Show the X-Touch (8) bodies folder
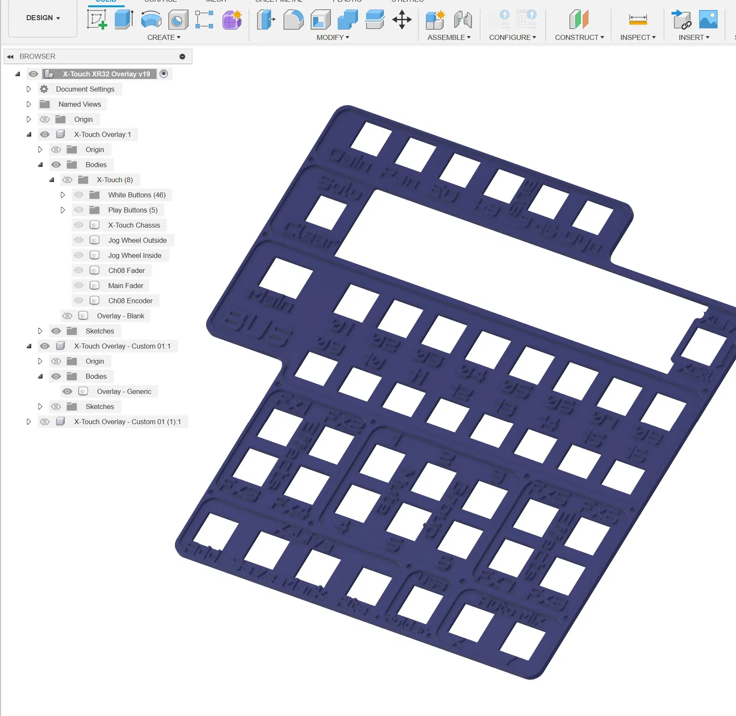 coord(67,180)
